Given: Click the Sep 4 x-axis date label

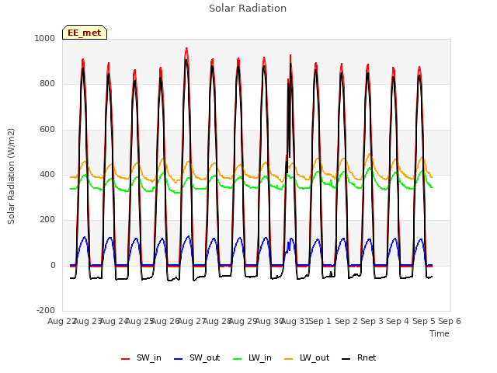Looking at the screenshot, I should pos(398,321).
